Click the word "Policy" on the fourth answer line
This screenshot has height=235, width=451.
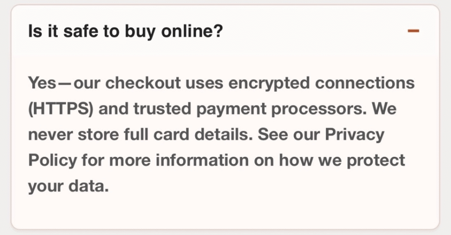pyautogui.click(x=52, y=160)
